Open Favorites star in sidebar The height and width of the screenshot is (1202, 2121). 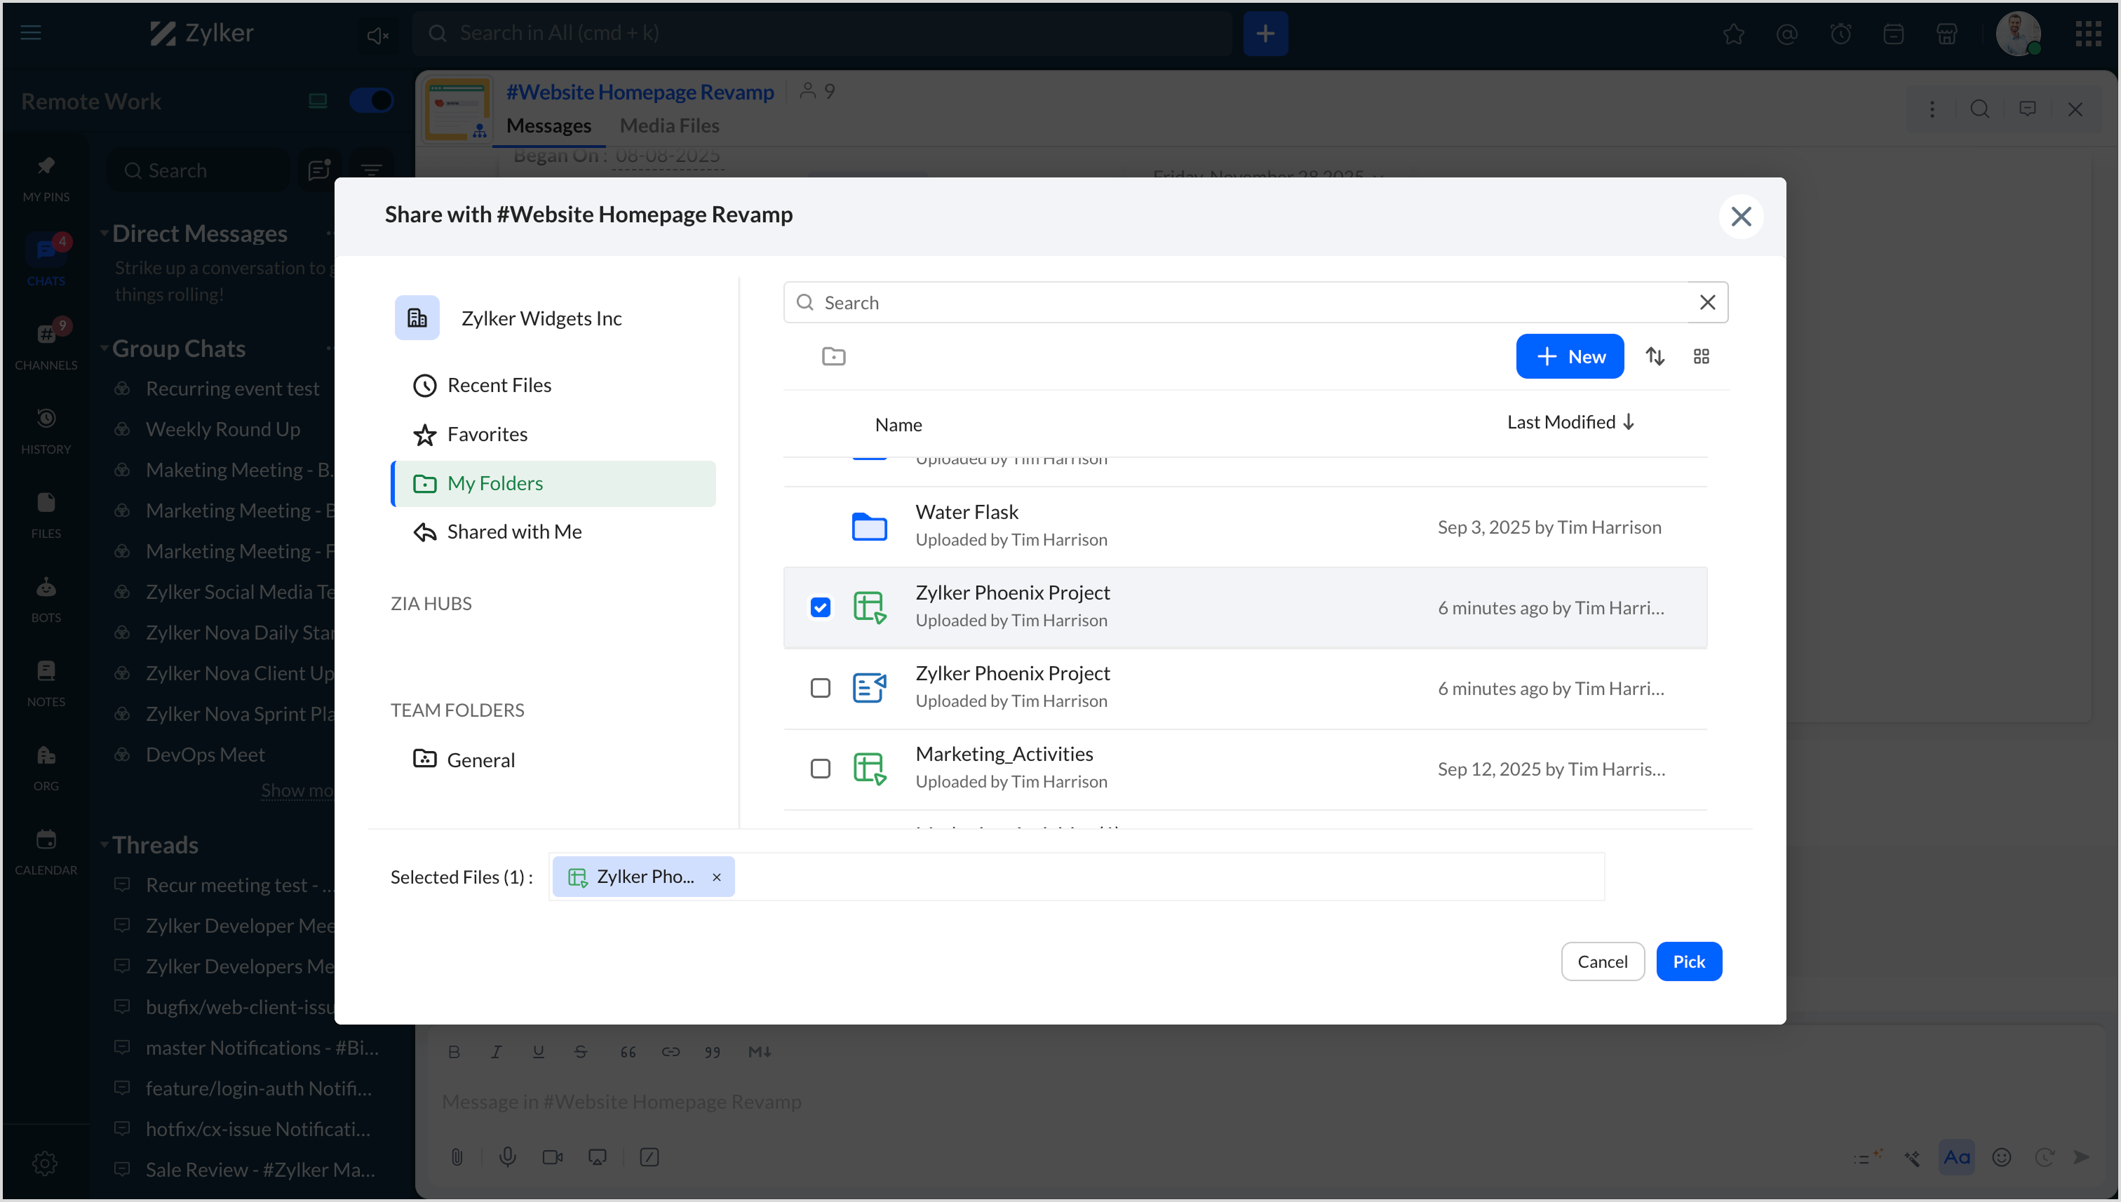[x=486, y=434]
